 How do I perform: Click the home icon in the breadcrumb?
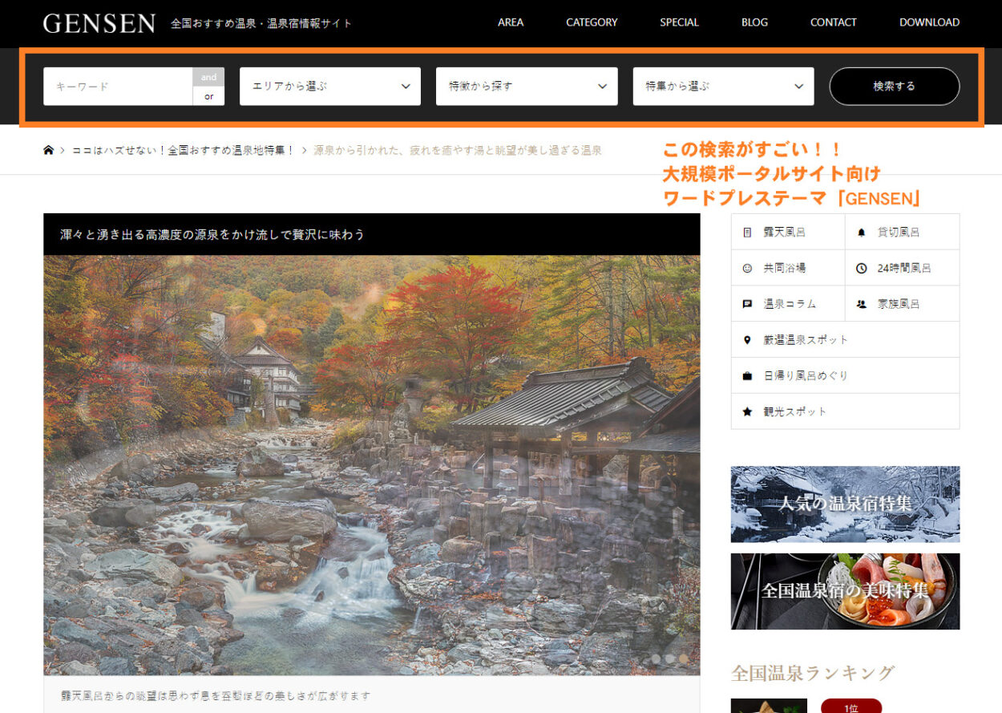click(48, 149)
